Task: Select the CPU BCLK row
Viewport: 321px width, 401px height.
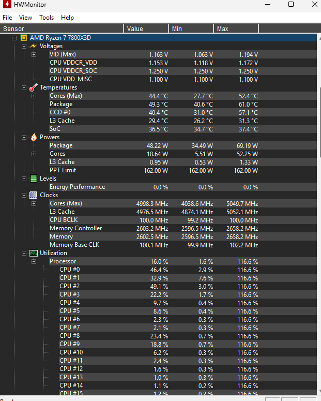Action: click(x=183, y=220)
